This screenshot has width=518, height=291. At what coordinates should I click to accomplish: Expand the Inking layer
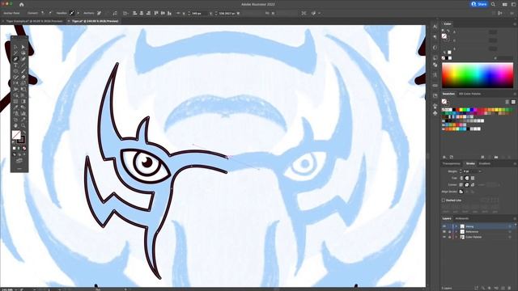click(x=456, y=226)
